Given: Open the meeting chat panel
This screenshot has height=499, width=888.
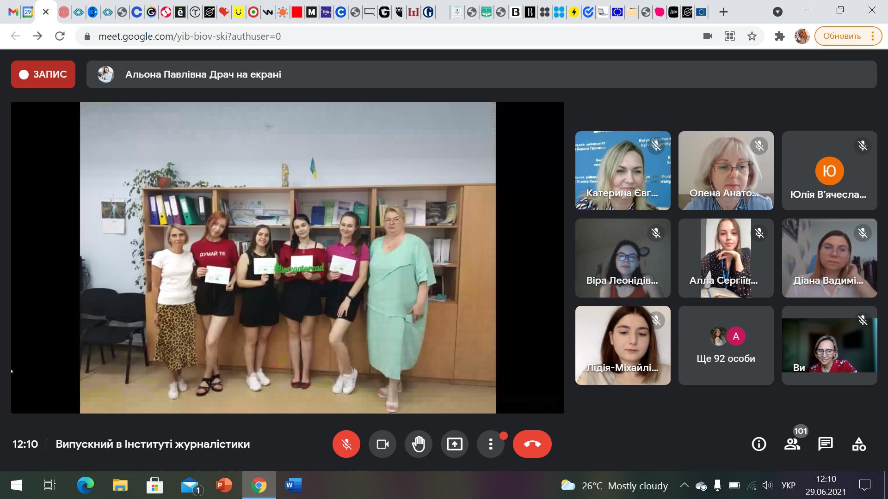Looking at the screenshot, I should pos(826,444).
